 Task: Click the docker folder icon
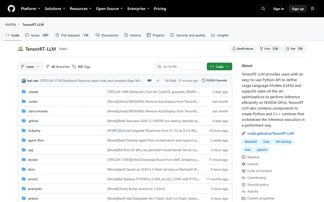pyautogui.click(x=24, y=159)
